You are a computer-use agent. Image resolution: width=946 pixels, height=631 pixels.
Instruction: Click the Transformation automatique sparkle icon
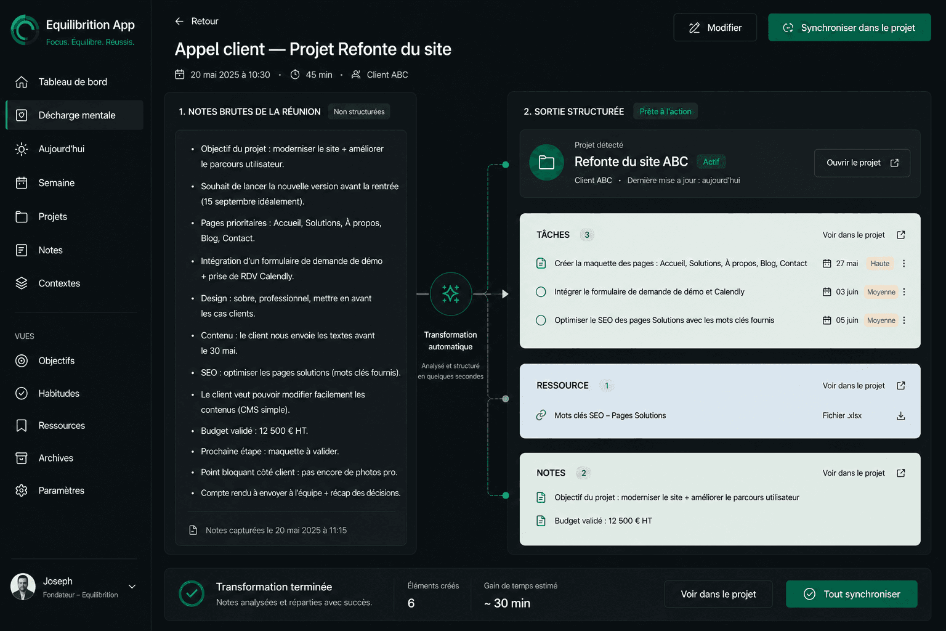pos(451,294)
